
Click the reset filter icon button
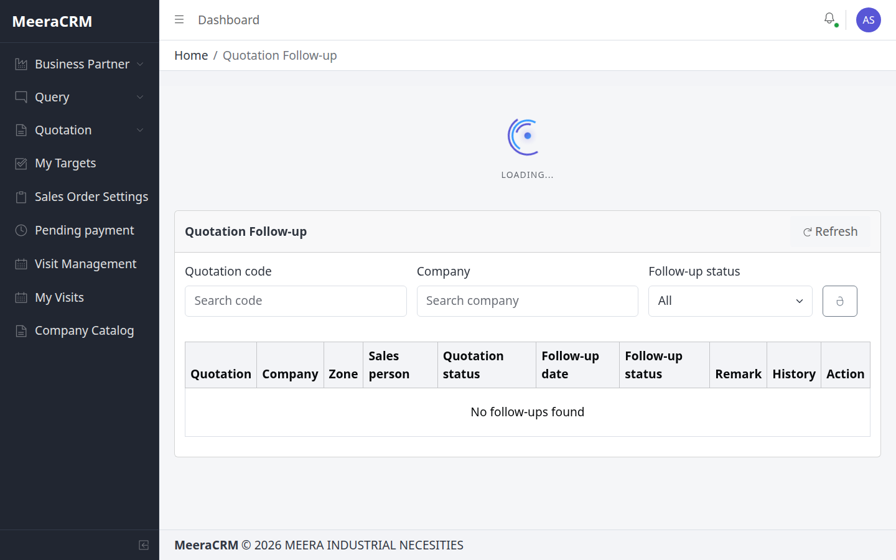click(x=840, y=301)
